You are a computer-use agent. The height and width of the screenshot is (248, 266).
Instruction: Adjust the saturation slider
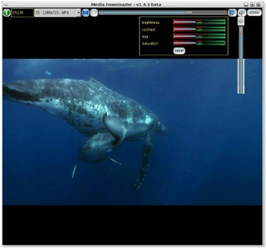[x=199, y=43]
